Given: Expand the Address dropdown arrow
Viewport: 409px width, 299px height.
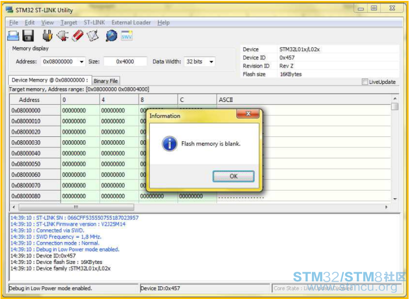Looking at the screenshot, I should [82, 62].
